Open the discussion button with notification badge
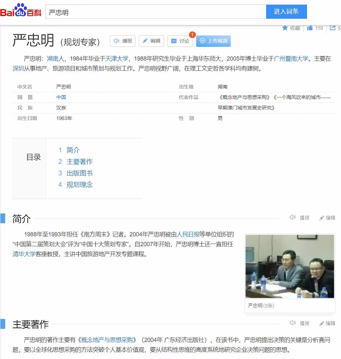 pyautogui.click(x=180, y=41)
